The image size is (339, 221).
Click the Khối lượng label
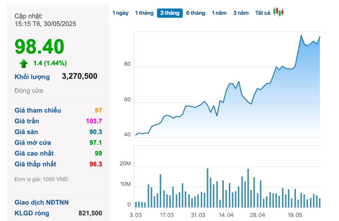tap(32, 77)
